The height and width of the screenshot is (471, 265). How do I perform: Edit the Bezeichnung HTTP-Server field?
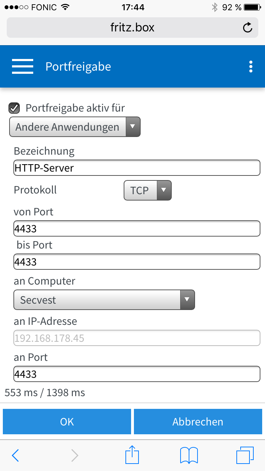pos(137,168)
